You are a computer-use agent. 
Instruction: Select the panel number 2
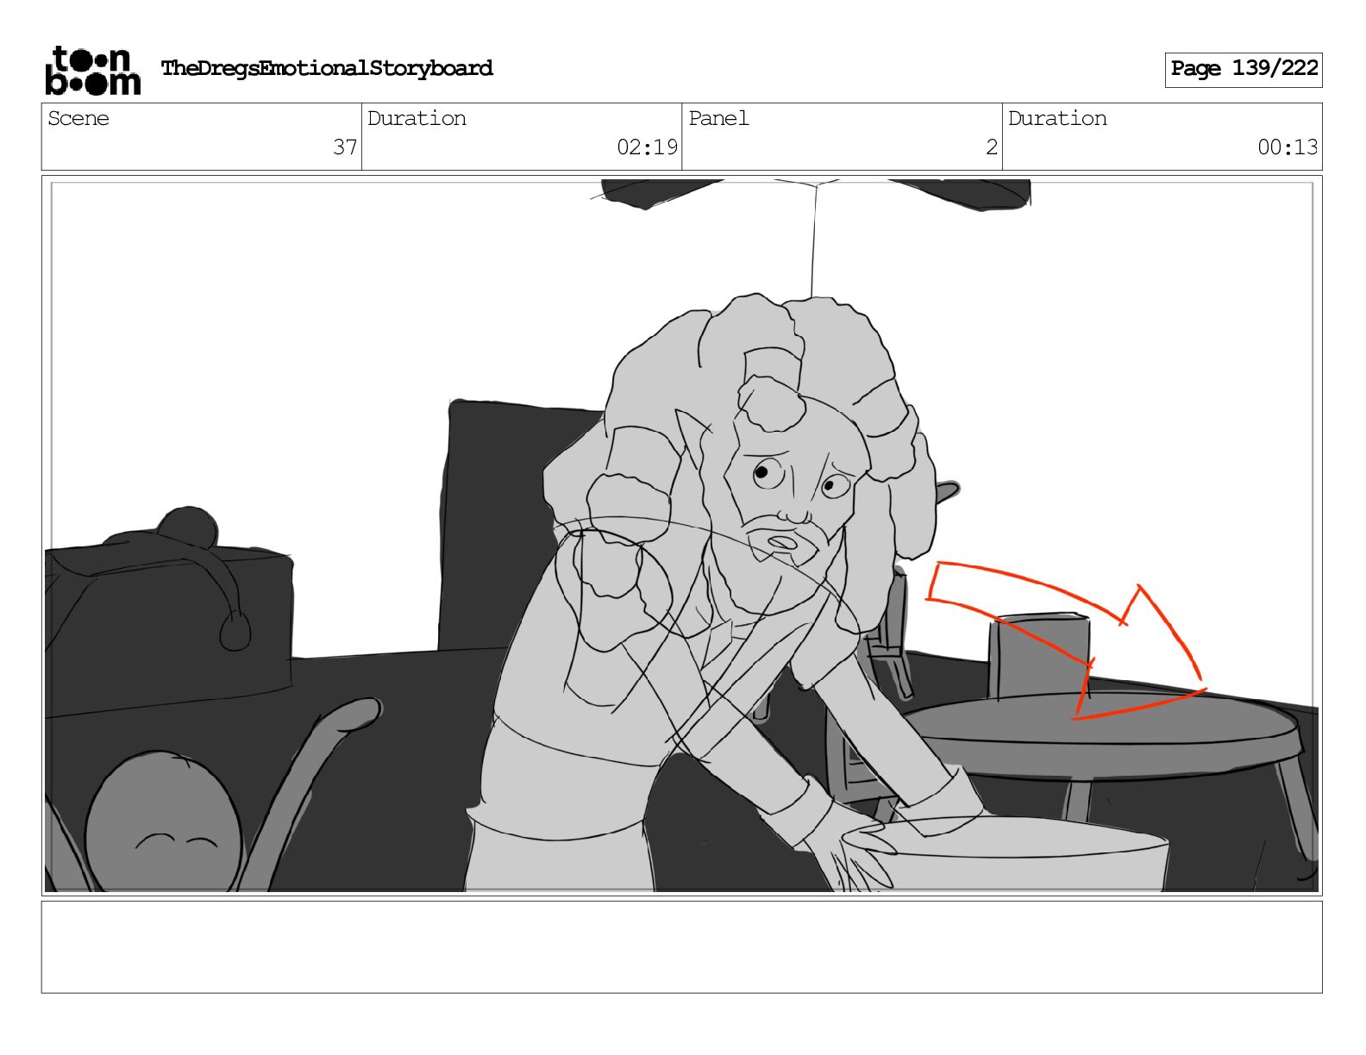[992, 147]
